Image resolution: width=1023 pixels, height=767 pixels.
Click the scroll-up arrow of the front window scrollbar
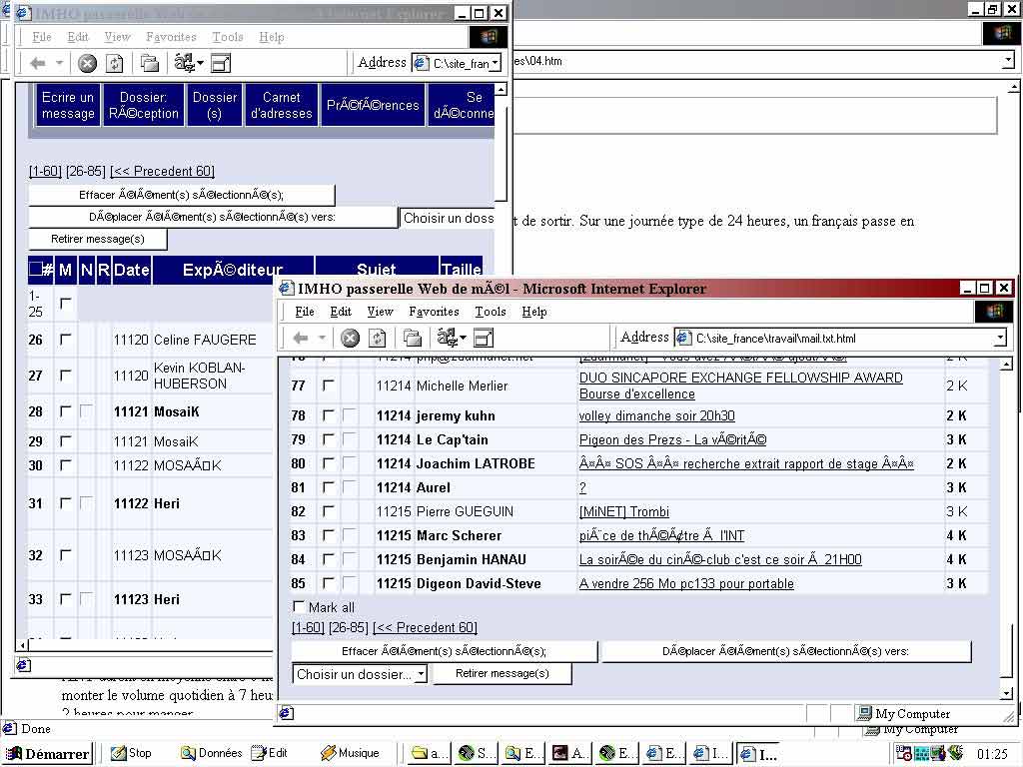pos(1006,364)
